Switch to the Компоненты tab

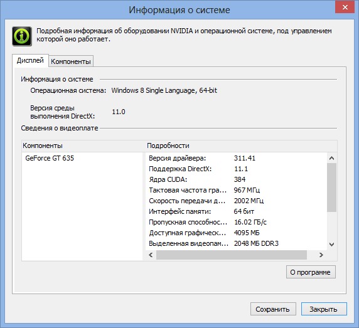coord(71,61)
